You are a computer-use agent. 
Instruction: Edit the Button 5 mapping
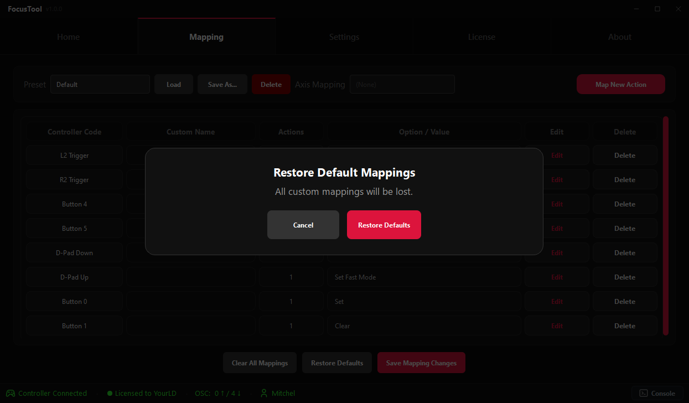pos(557,228)
